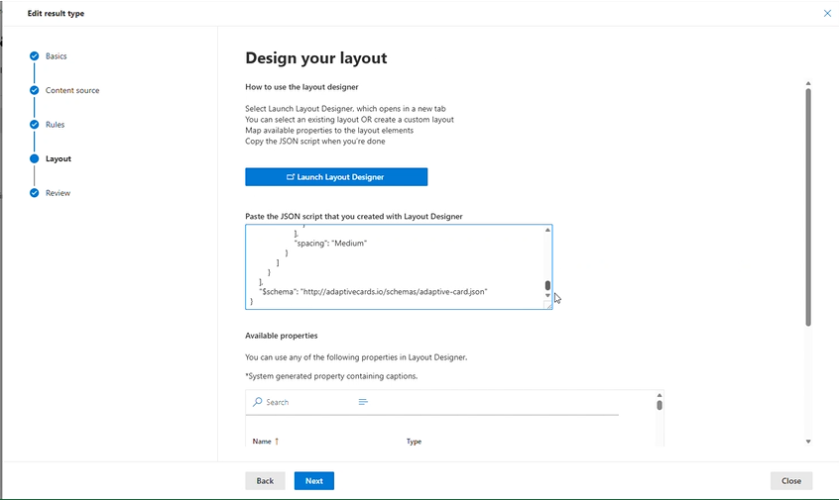The width and height of the screenshot is (839, 500).
Task: Go Back to the previous step
Action: coord(265,481)
